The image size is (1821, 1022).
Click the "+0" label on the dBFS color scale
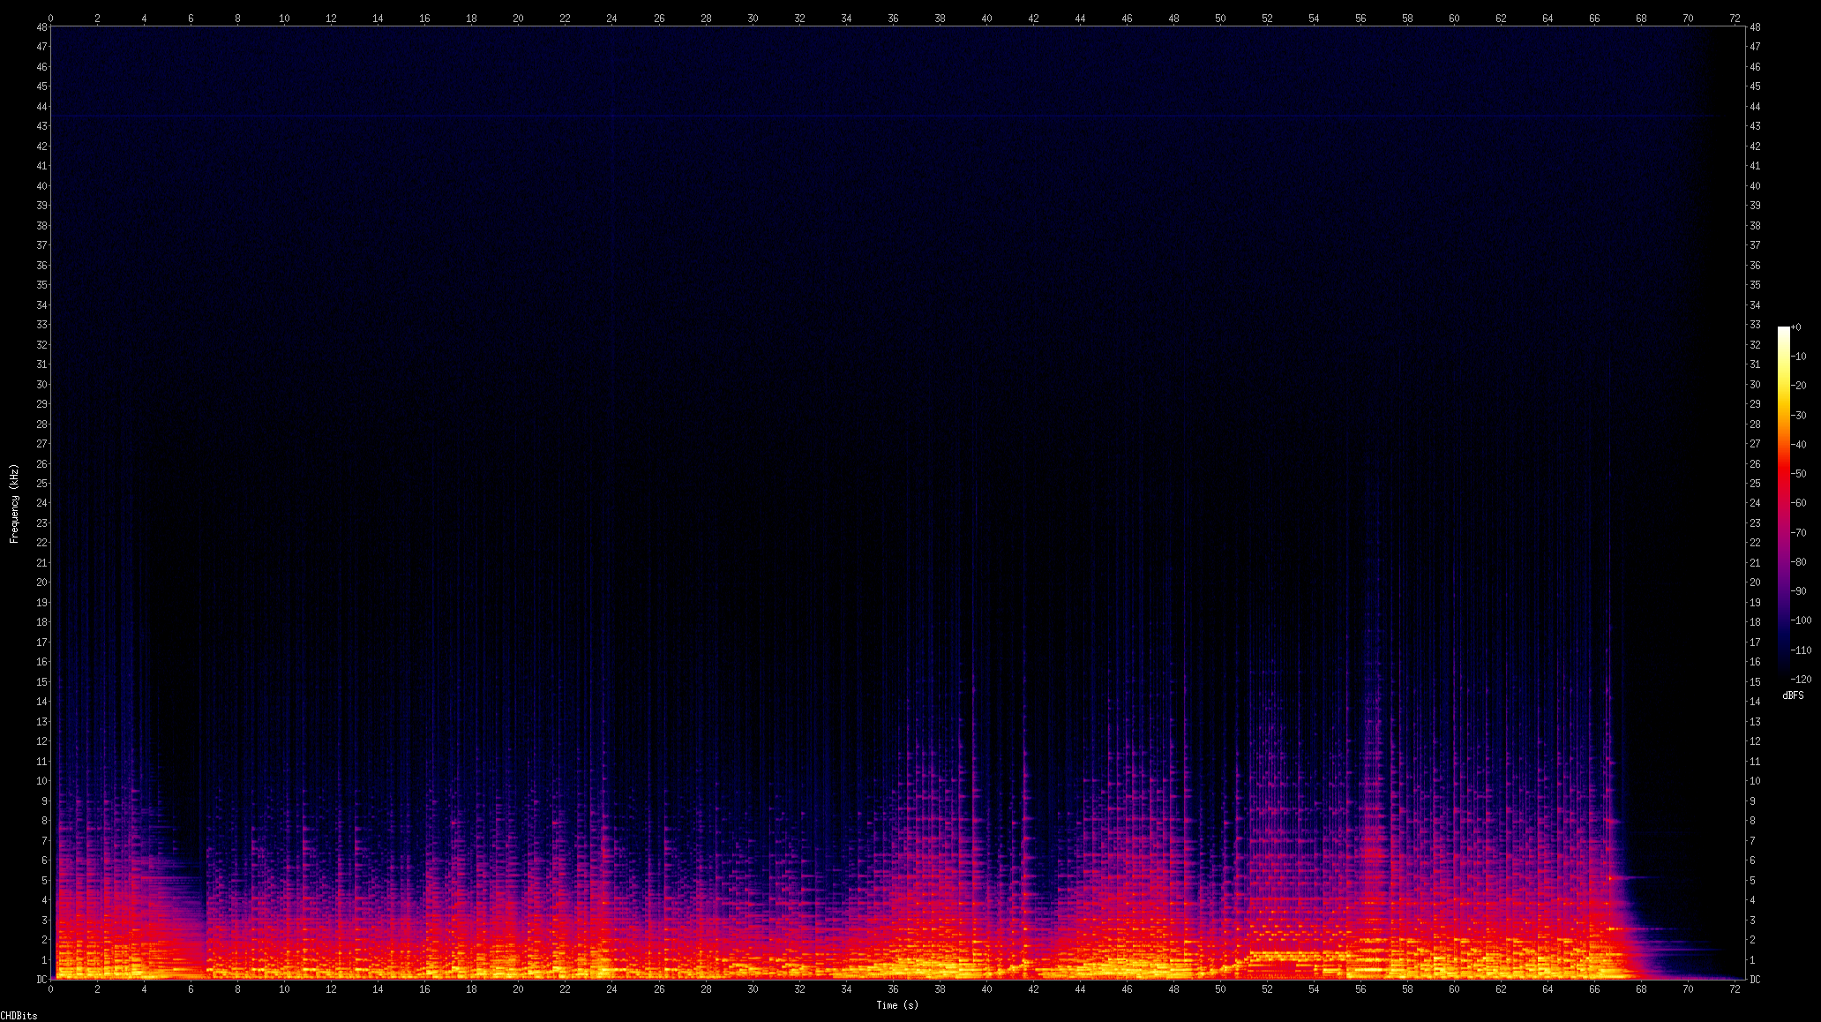(1796, 327)
